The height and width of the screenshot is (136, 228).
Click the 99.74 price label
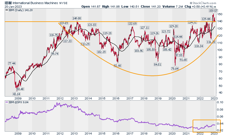[x=55, y=54]
